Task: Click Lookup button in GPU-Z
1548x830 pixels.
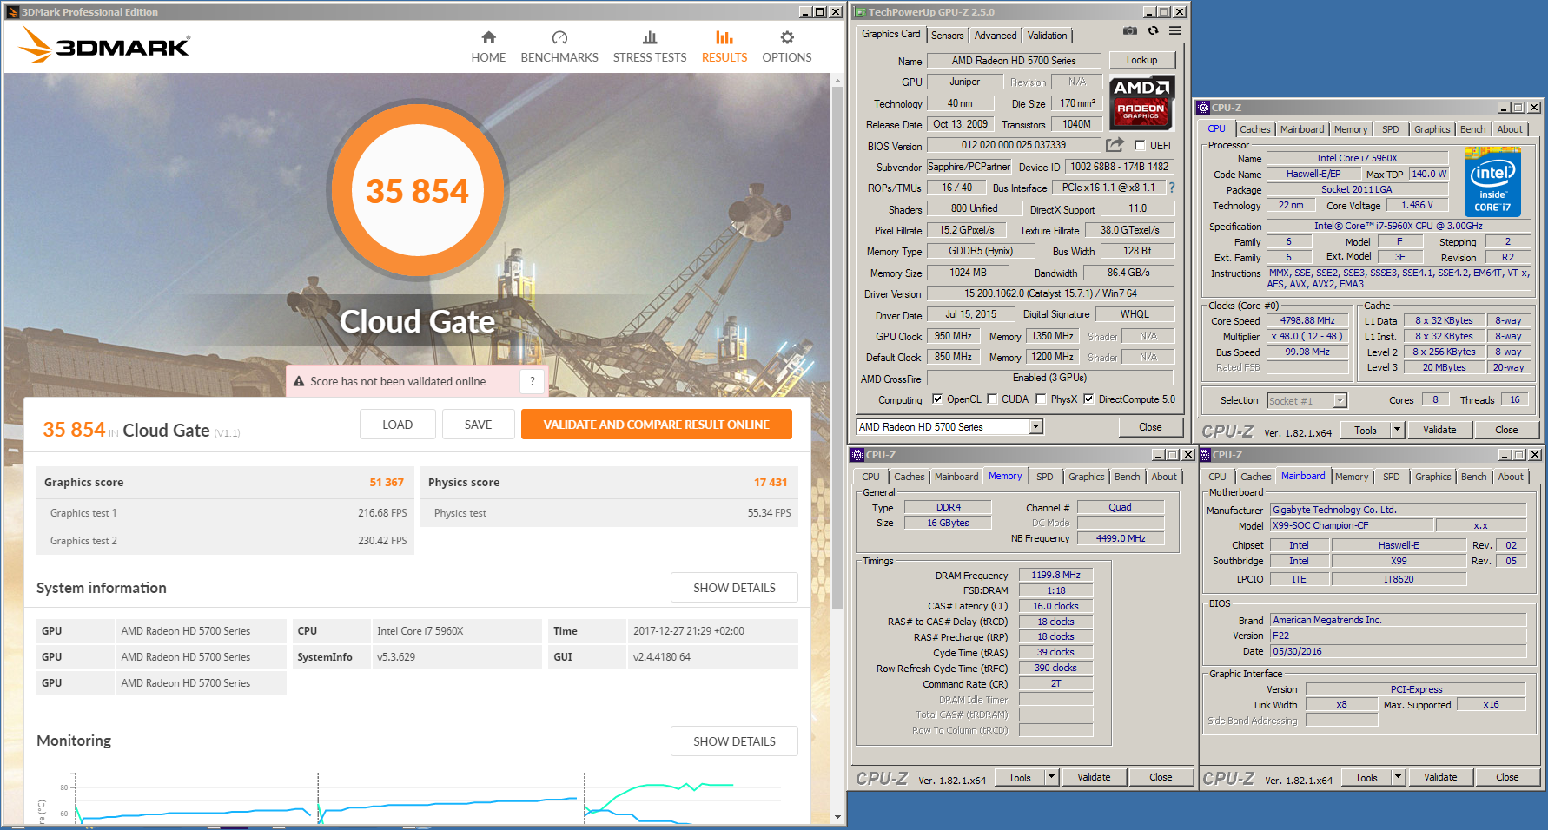Action: click(1141, 60)
